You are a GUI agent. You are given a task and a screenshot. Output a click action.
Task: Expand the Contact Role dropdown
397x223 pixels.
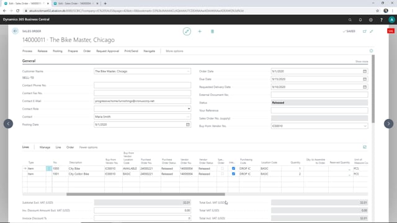(189, 109)
